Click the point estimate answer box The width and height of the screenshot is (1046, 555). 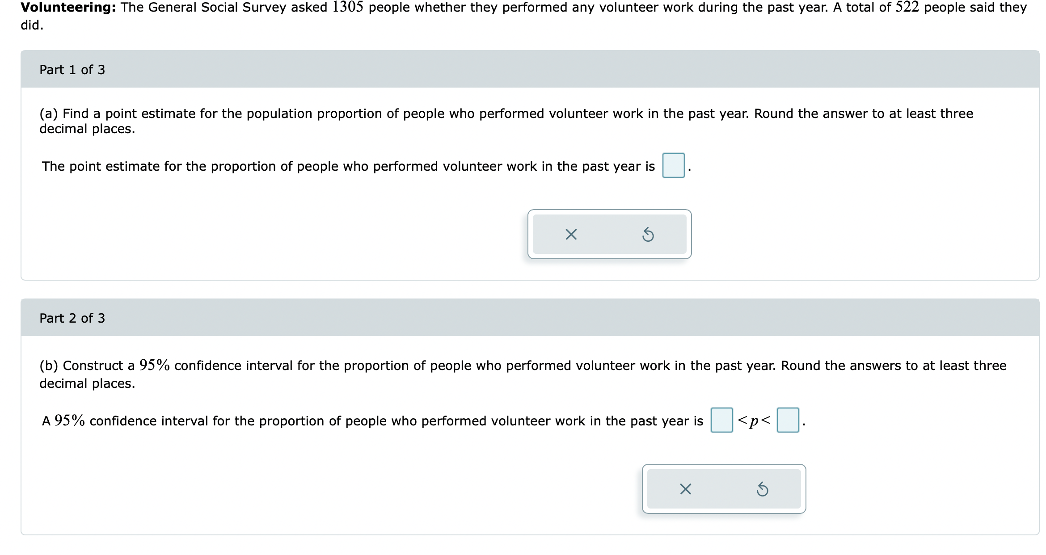[x=673, y=164]
